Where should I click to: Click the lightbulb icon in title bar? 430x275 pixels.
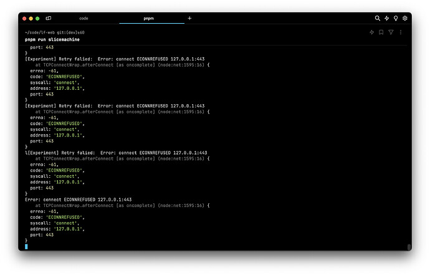click(396, 18)
